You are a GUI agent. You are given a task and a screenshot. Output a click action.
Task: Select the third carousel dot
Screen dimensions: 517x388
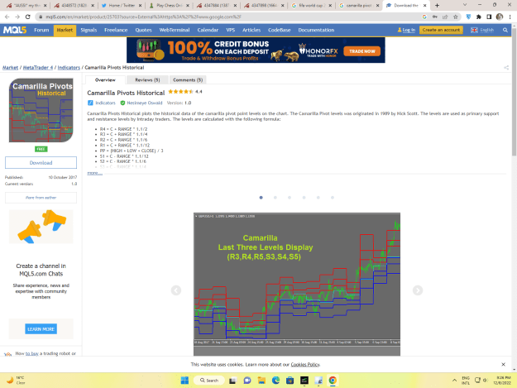point(290,198)
